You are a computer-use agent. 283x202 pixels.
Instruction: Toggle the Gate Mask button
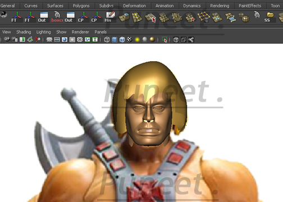[72, 39]
